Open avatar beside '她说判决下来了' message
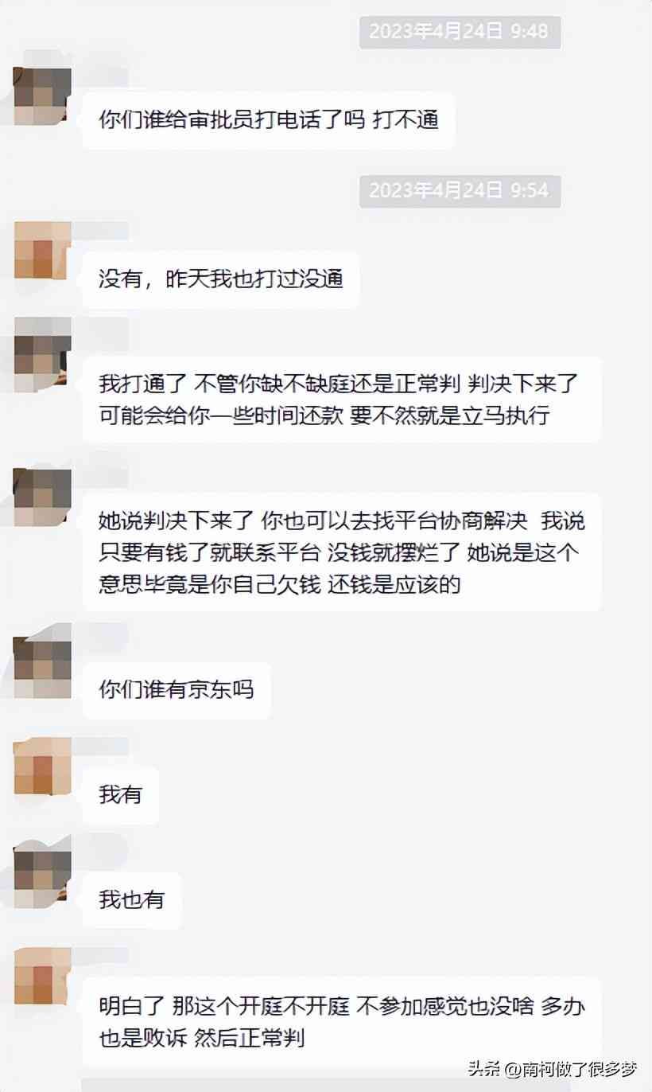The width and height of the screenshot is (652, 1092). 43,497
